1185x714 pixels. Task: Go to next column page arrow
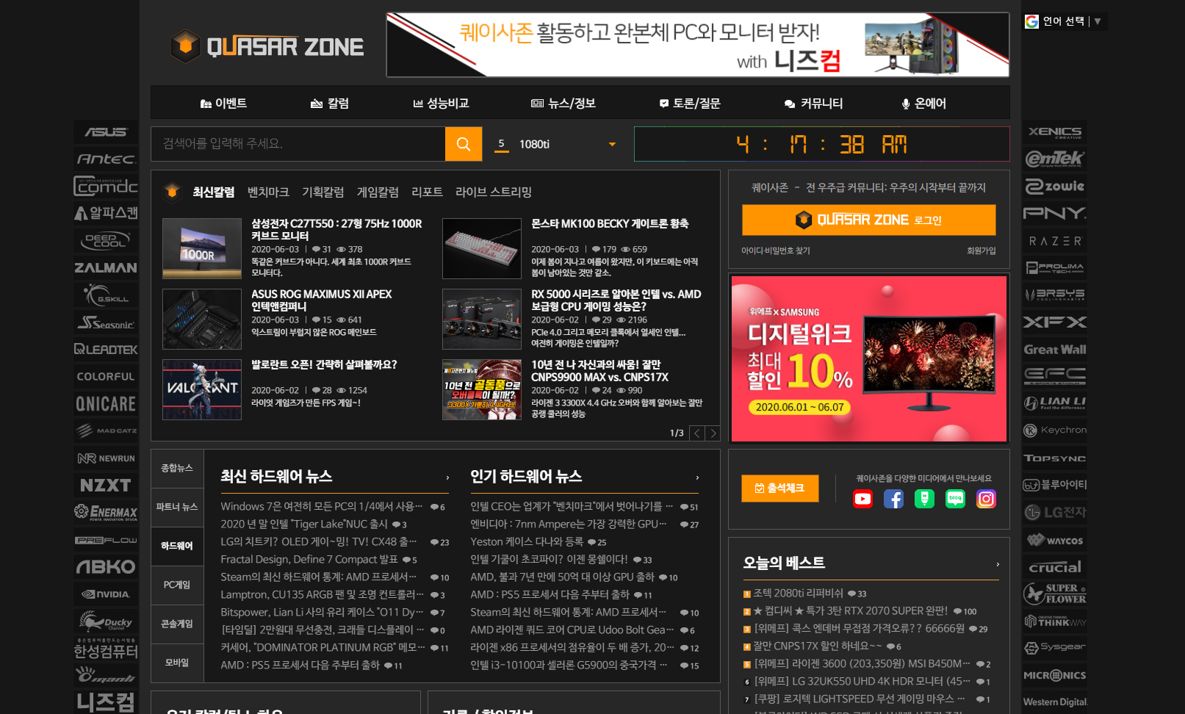pyautogui.click(x=713, y=433)
